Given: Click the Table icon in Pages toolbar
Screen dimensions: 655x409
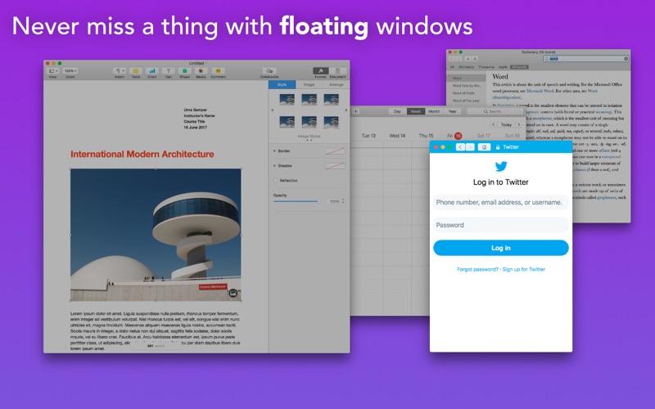Looking at the screenshot, I should point(136,71).
